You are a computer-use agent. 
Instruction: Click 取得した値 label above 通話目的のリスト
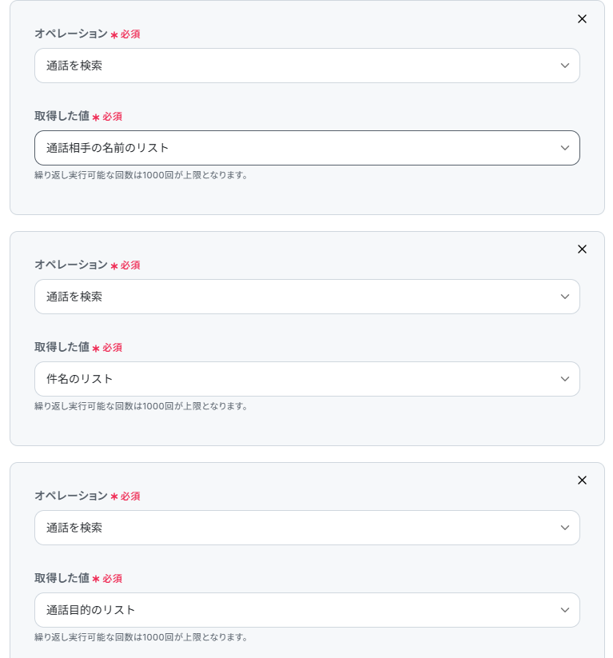click(62, 578)
